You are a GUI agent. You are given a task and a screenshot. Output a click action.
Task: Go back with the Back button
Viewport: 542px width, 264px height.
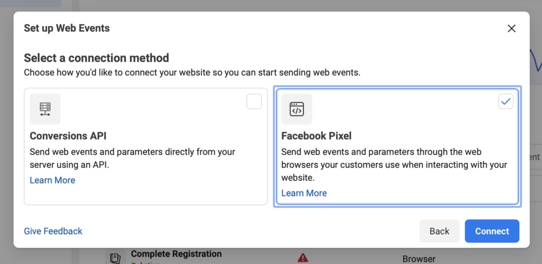(439, 231)
